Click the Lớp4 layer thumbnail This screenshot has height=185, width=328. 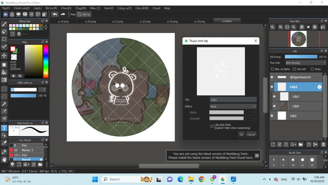[x=284, y=106]
